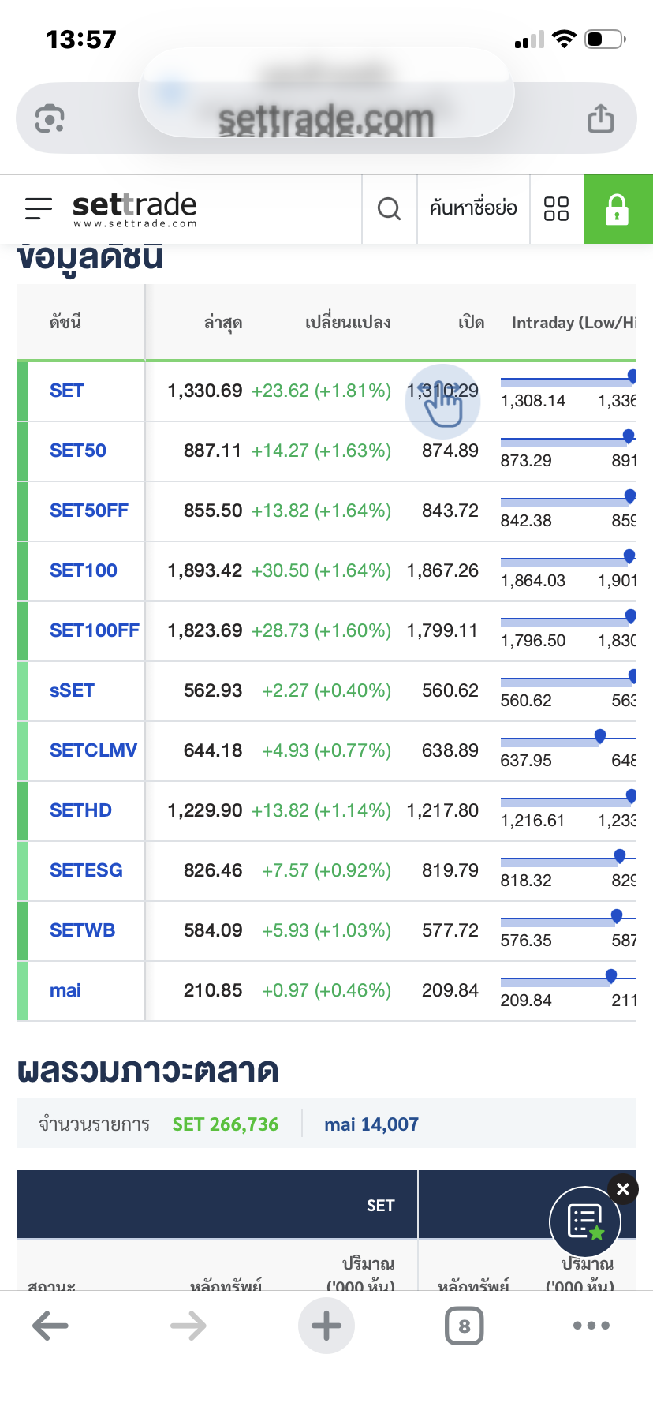The image size is (653, 1414).
Task: Tap the settrade.com address bar
Action: (x=326, y=119)
